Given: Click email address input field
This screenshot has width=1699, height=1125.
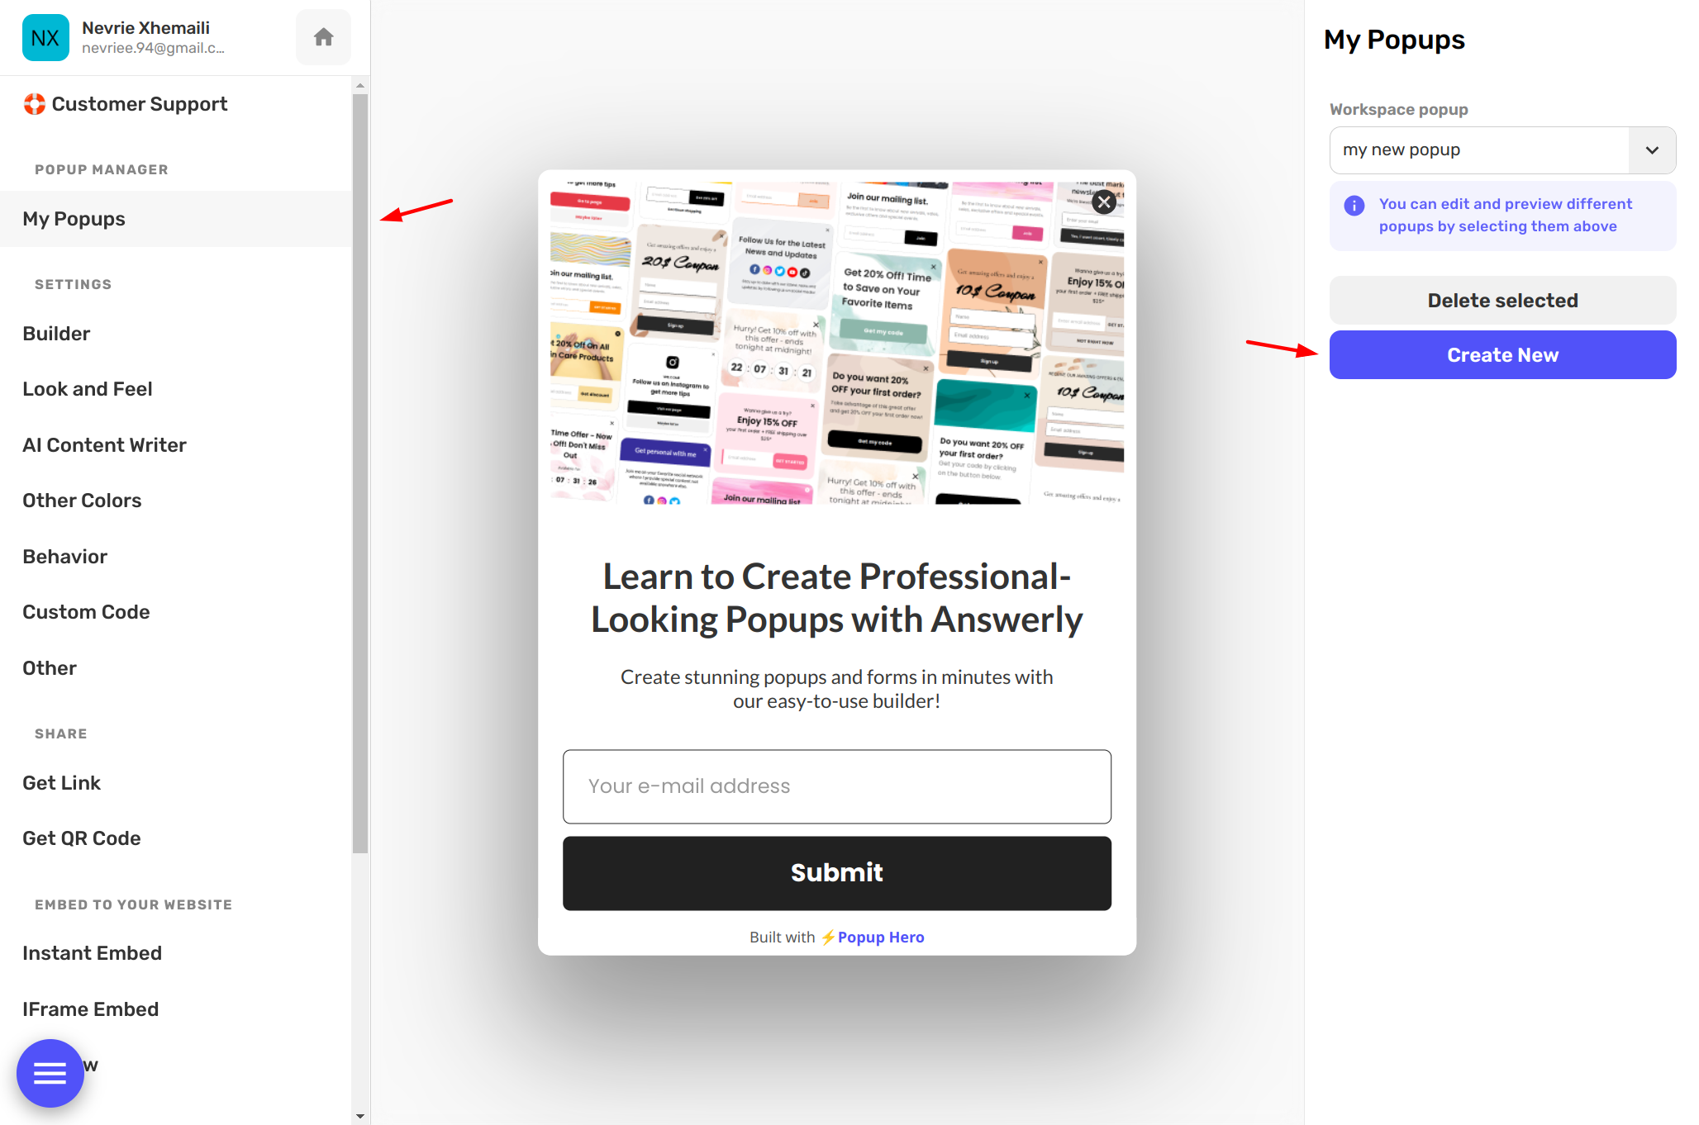Looking at the screenshot, I should (836, 786).
